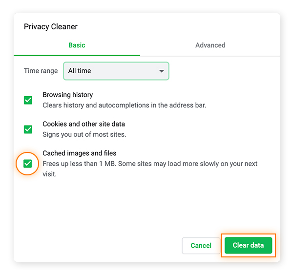The width and height of the screenshot is (293, 275).
Task: Toggle the Cookies and other site data checkbox
Action: [28, 129]
